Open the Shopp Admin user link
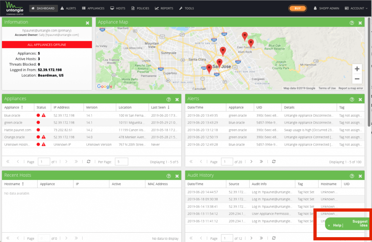Screen dimensions: 372x242 (327, 8)
